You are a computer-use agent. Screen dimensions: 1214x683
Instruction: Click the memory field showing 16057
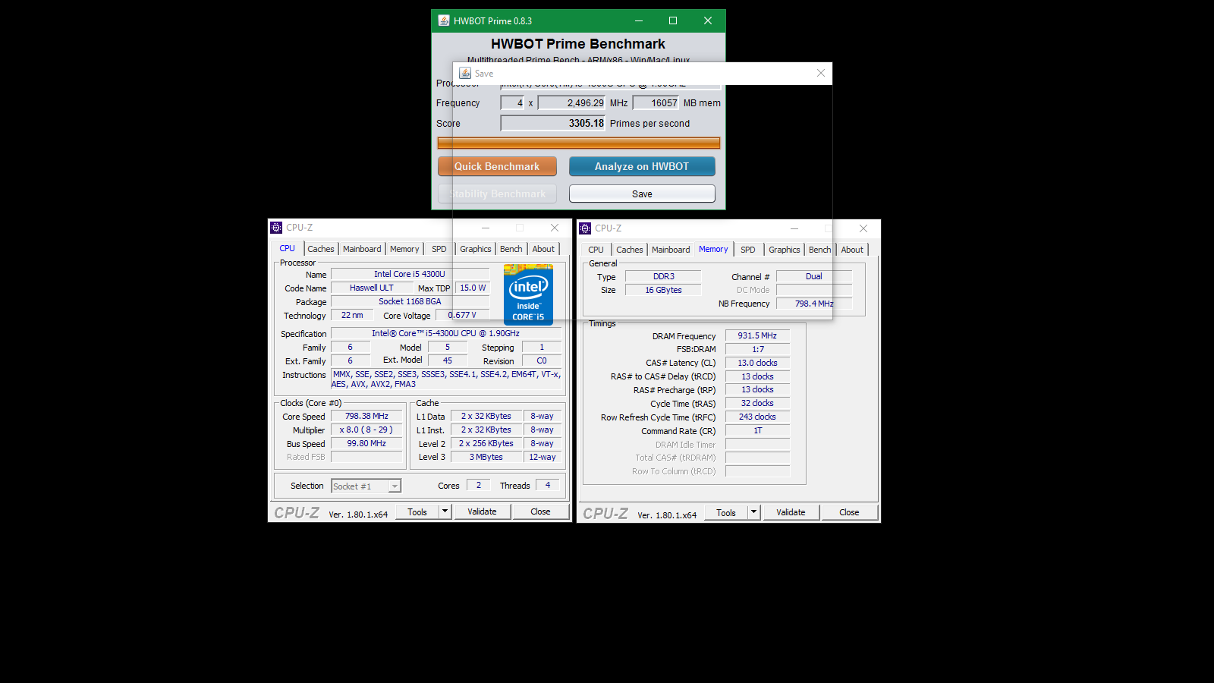pos(656,102)
